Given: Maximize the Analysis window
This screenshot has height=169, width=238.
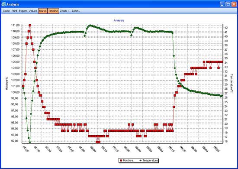Looking at the screenshot, I should 228,4.
